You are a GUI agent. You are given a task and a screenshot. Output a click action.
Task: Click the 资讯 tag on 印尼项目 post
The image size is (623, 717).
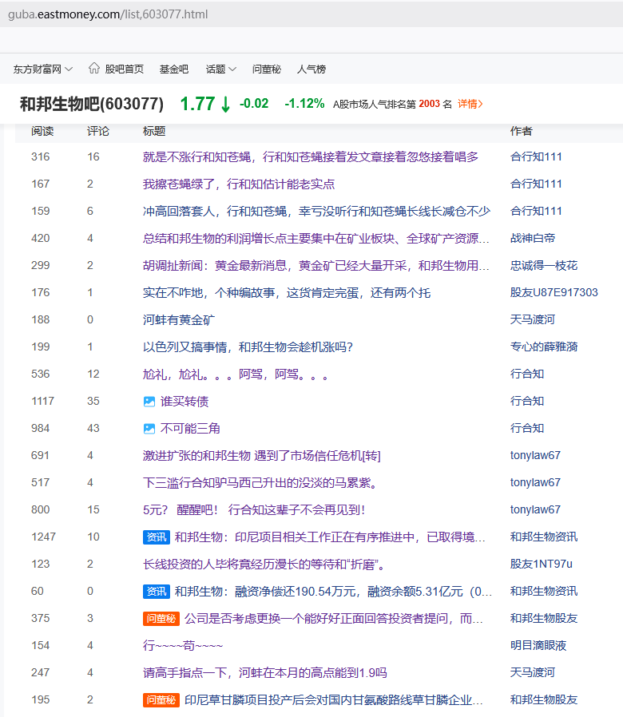click(157, 537)
